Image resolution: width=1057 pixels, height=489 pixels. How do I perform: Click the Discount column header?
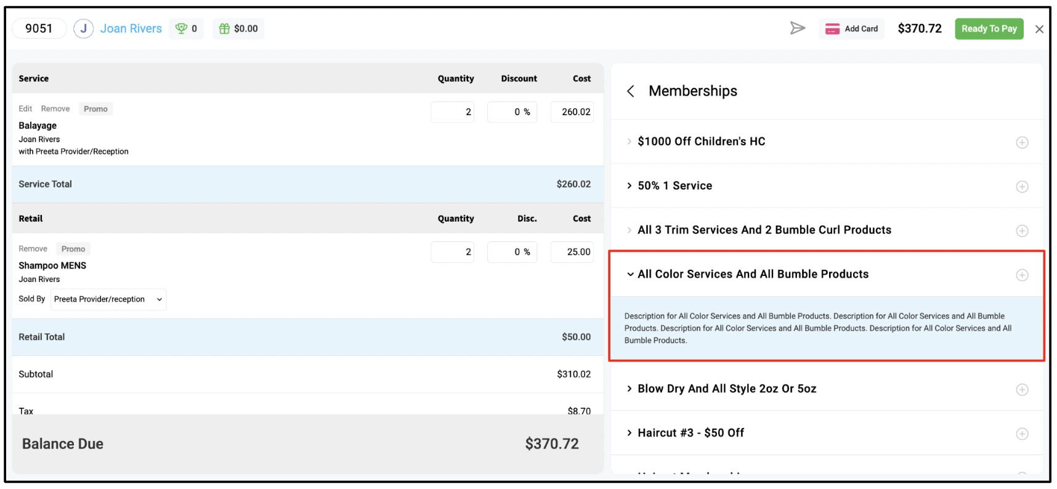[x=519, y=79]
